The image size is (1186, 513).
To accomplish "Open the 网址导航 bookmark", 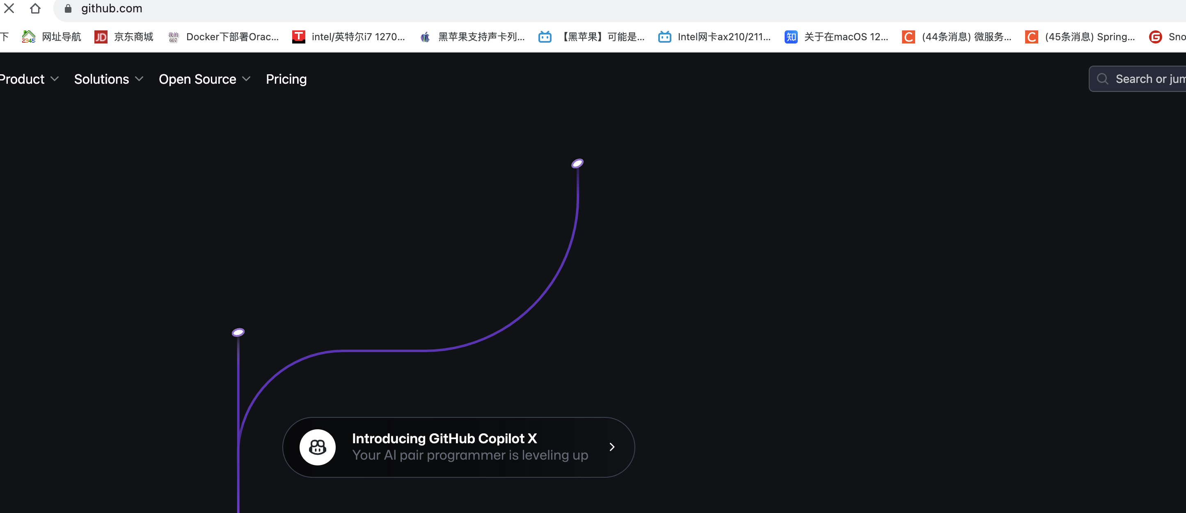I will coord(52,37).
